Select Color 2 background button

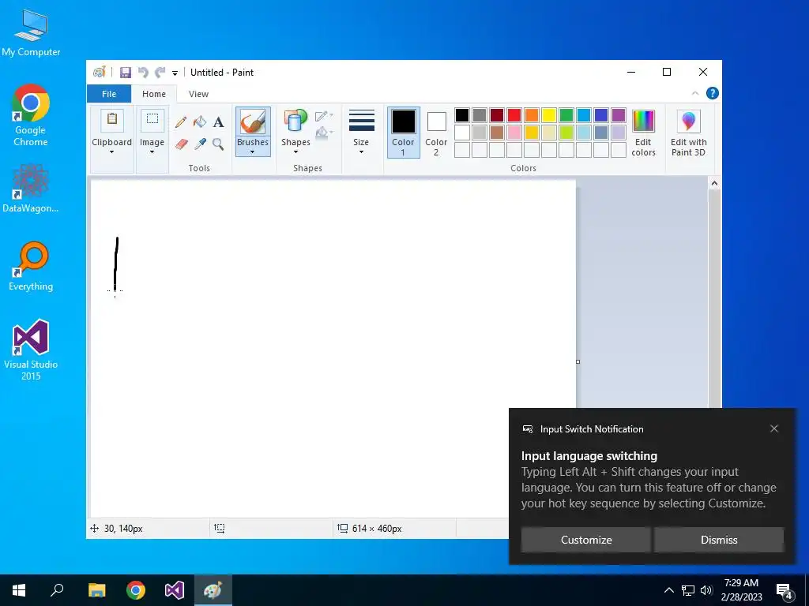(x=436, y=133)
